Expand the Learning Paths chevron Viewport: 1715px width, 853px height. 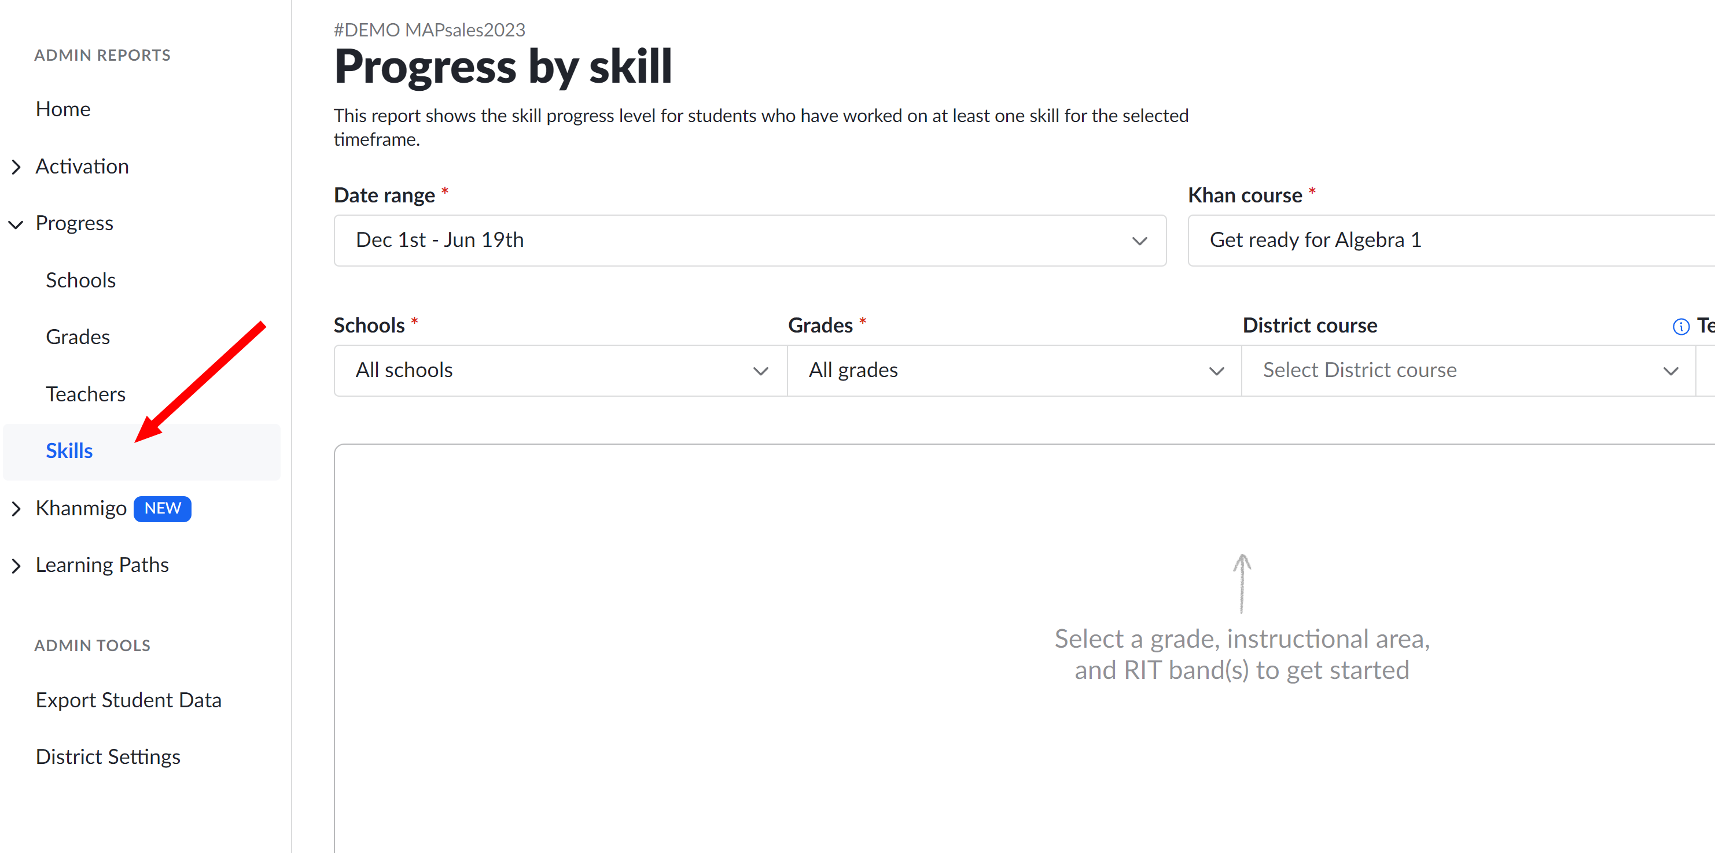pos(17,566)
